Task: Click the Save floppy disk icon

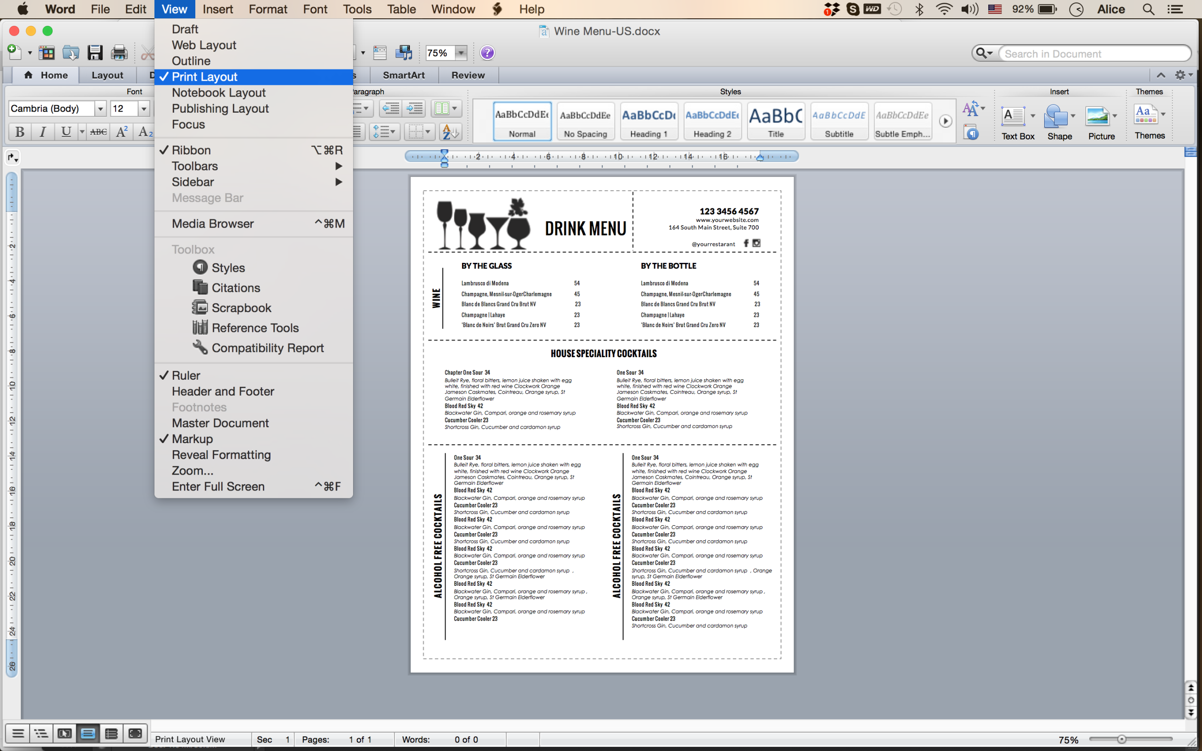Action: pos(94,53)
